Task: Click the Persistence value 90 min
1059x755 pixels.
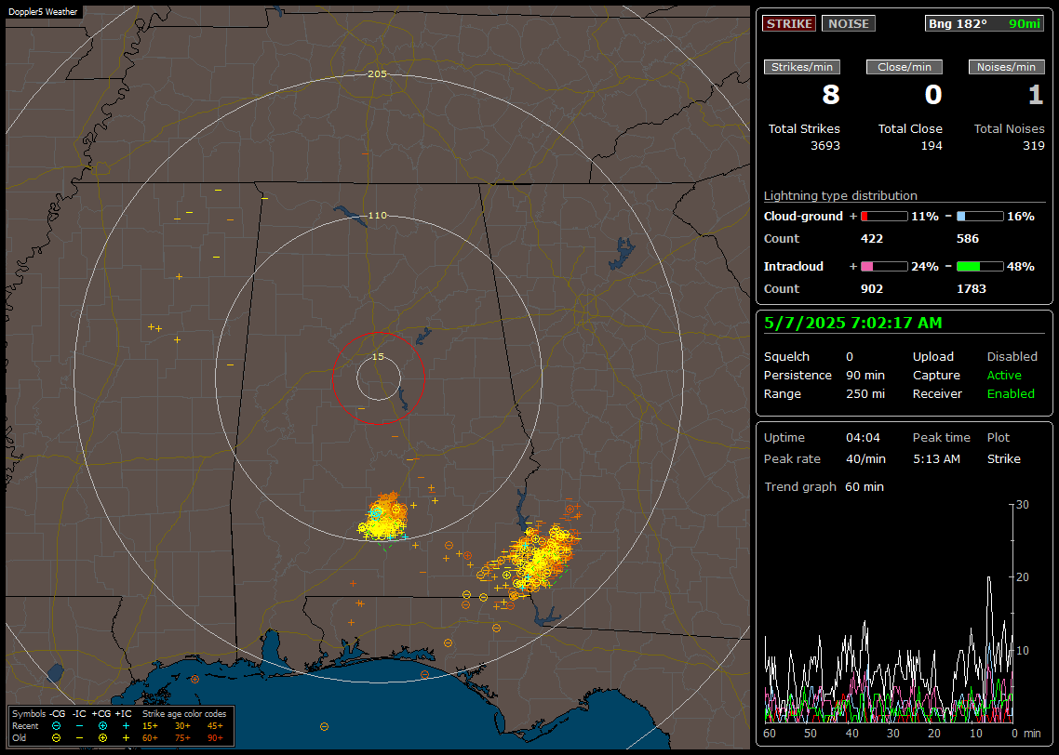Action: tap(865, 375)
